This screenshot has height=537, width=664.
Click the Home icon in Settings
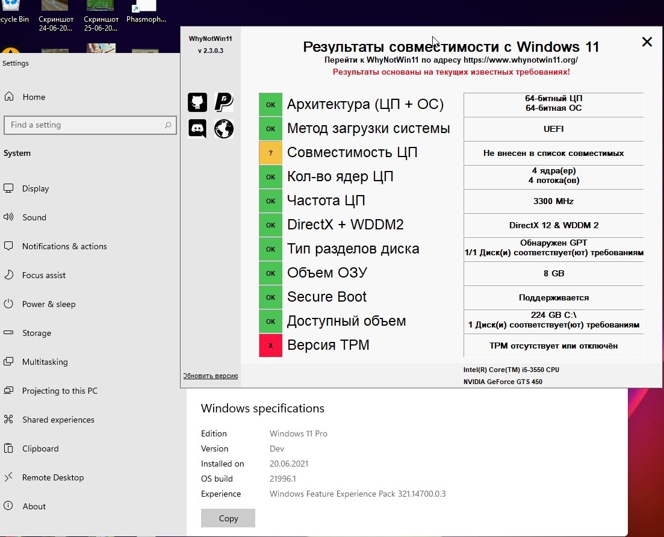9,96
